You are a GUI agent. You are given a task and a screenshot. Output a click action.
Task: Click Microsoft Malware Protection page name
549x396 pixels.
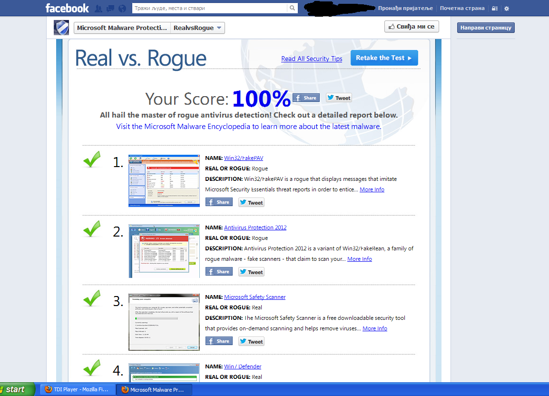[122, 28]
